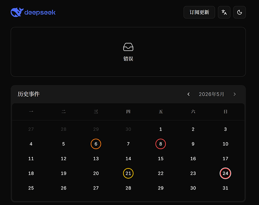Select day 18 in the calendar

coord(31,173)
